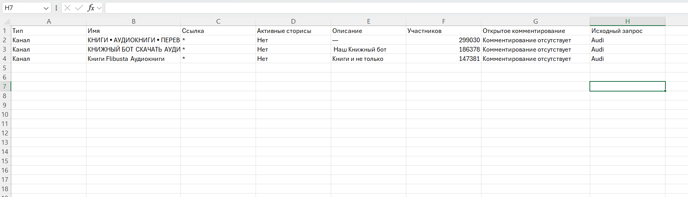Click the Insert Function fx icon
Image resolution: width=688 pixels, height=197 pixels.
pos(91,8)
